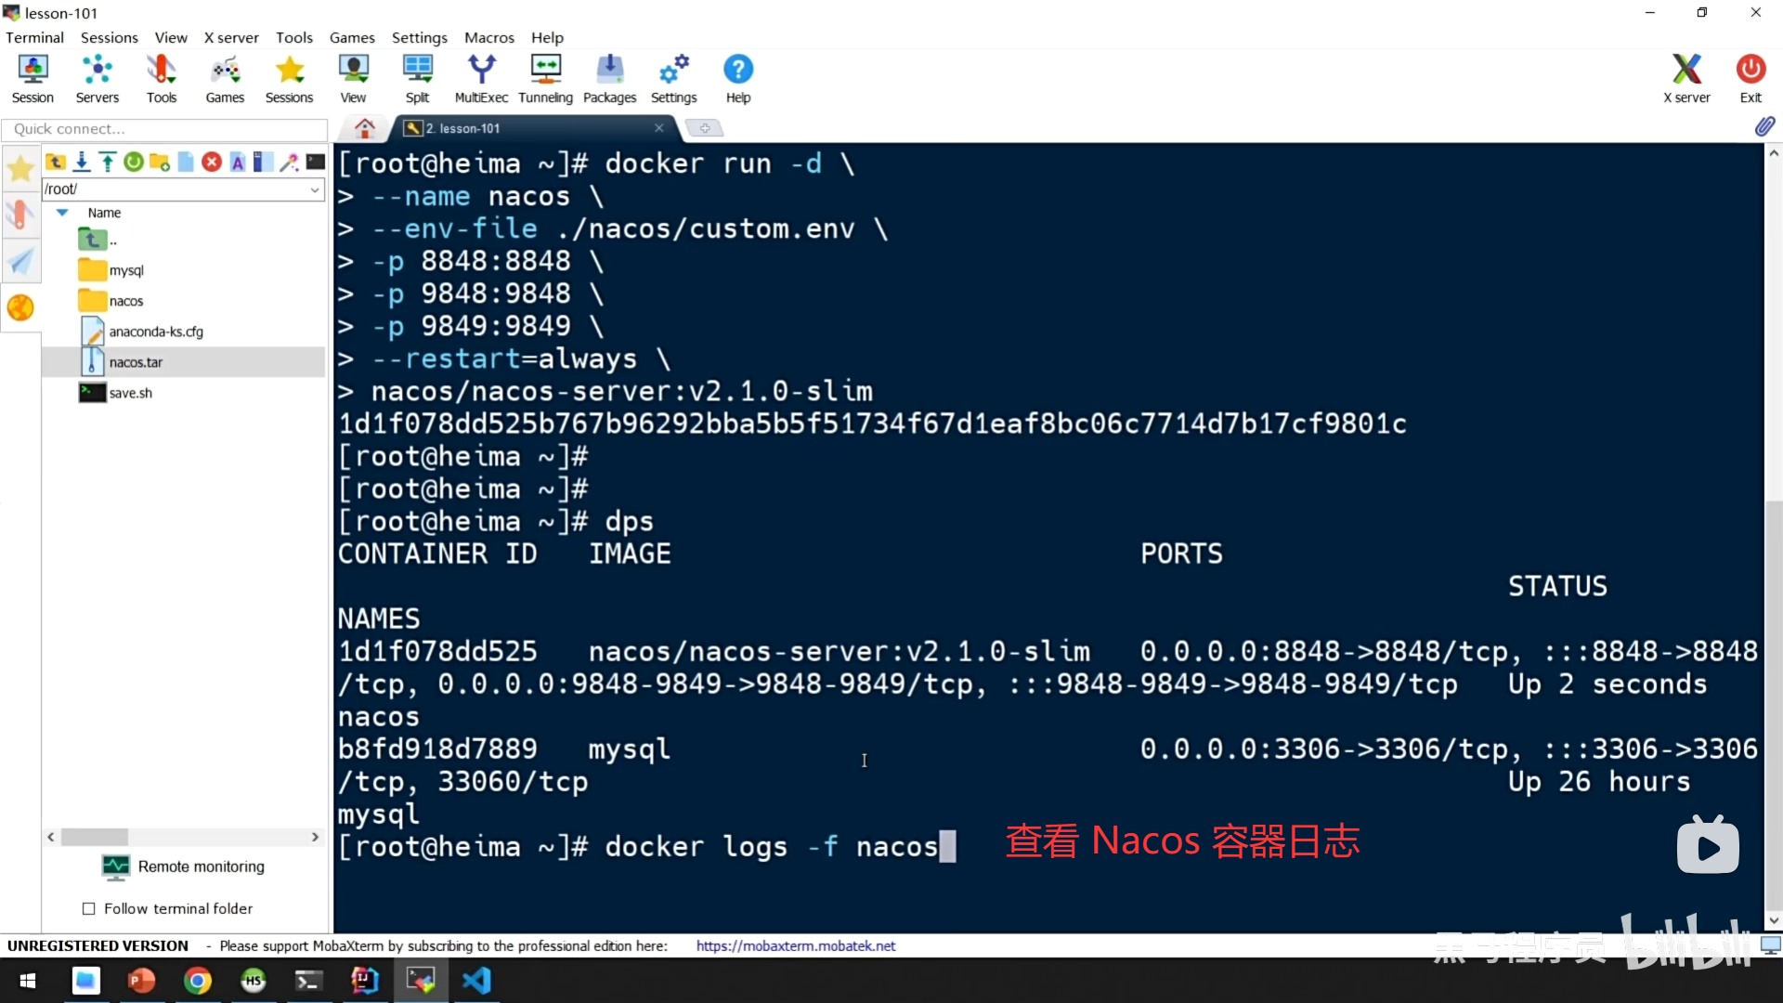
Task: Click the Split terminal icon
Action: tap(417, 79)
